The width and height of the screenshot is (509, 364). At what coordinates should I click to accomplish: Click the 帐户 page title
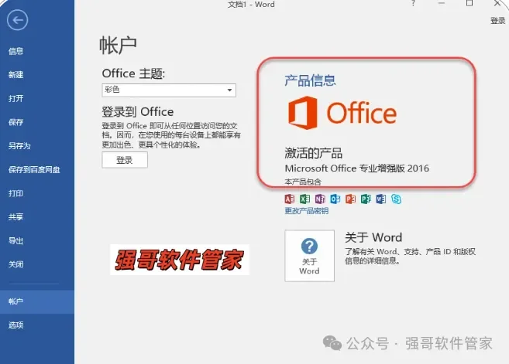118,45
